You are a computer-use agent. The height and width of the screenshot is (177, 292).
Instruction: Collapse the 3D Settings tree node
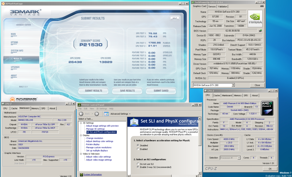point(81,123)
